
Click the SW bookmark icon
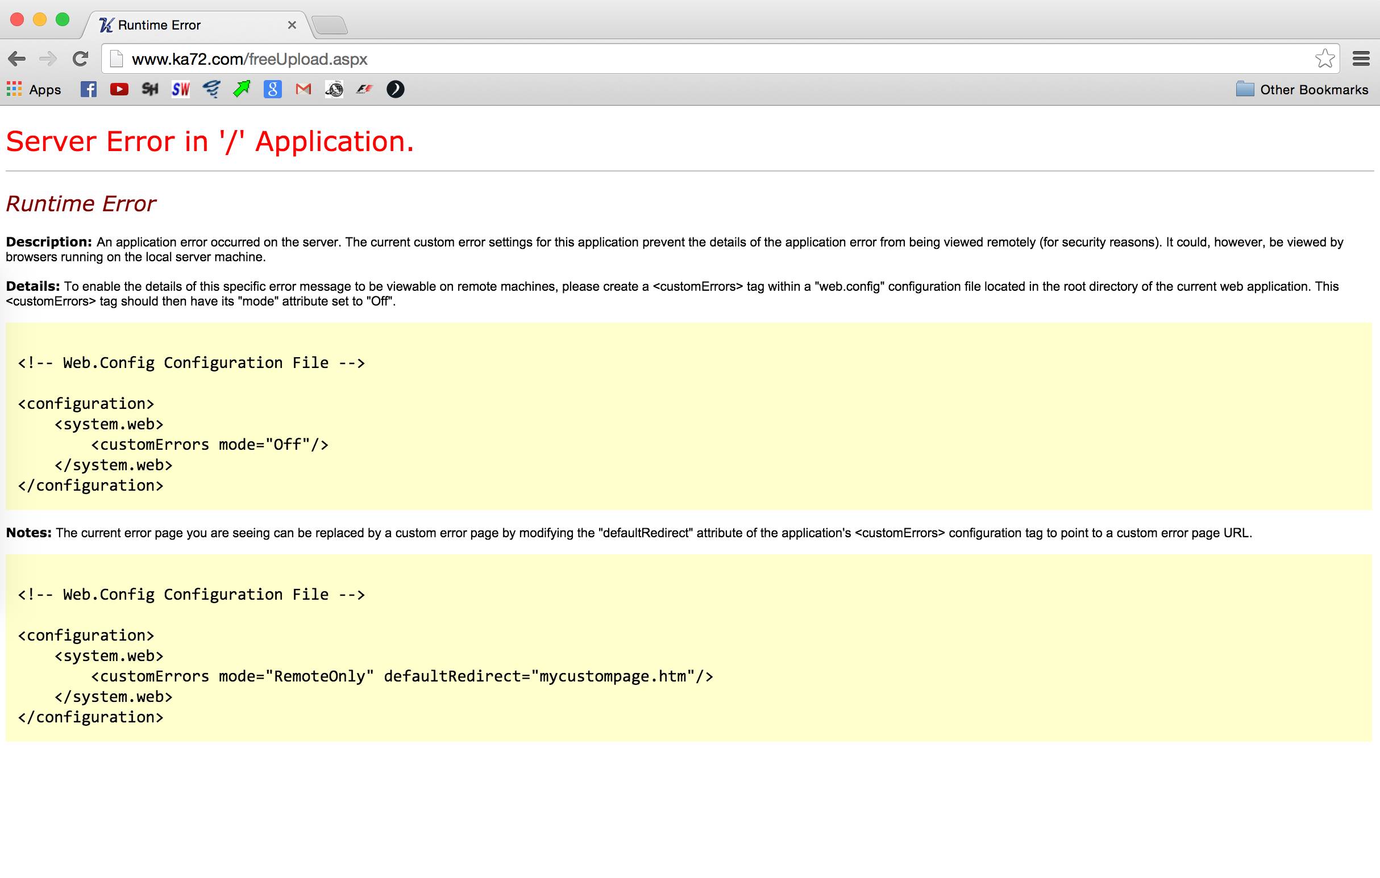click(x=180, y=89)
